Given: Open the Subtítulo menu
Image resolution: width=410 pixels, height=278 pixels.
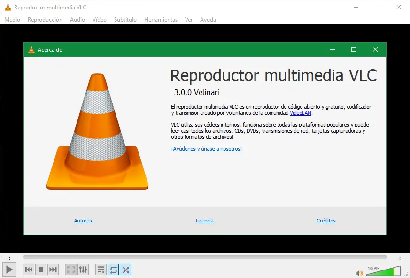Looking at the screenshot, I should (x=125, y=20).
